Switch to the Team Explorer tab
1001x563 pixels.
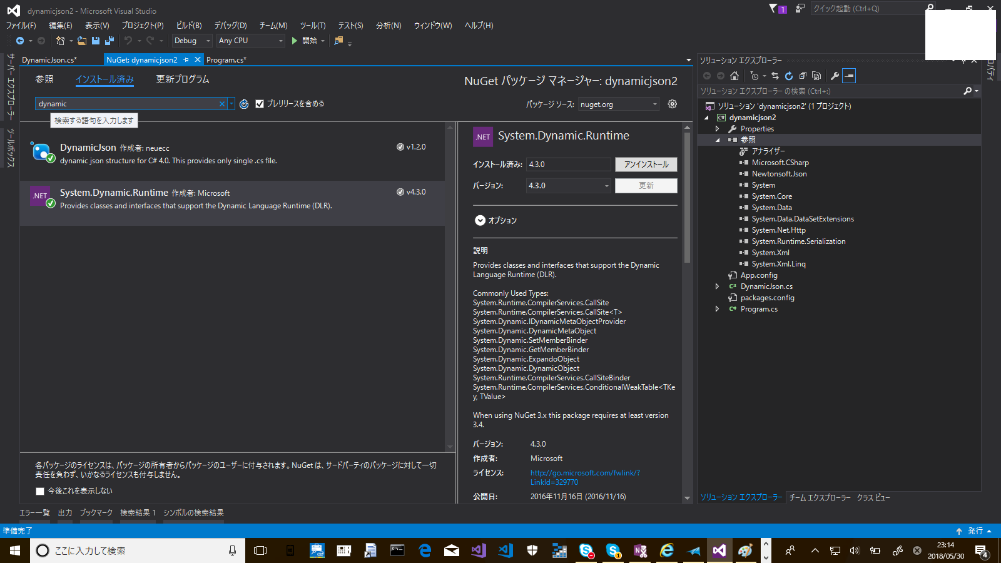click(820, 497)
